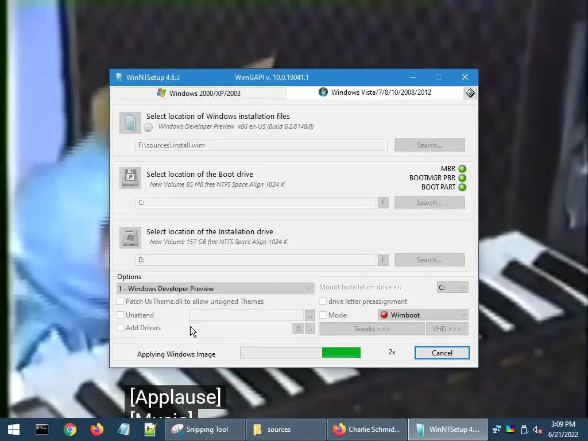The width and height of the screenshot is (588, 441).
Task: Click the WinNTSetup pinned taskbar icon
Action: click(124, 430)
